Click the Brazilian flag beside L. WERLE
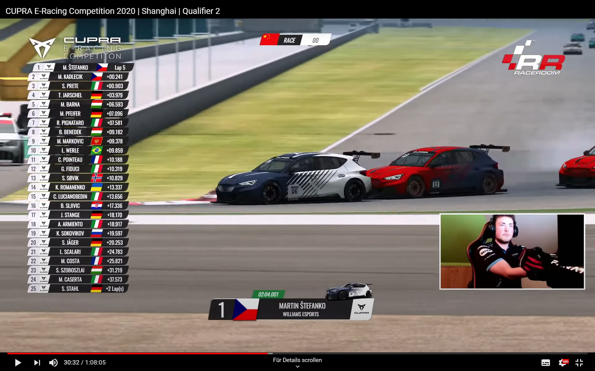The image size is (595, 371). coord(96,151)
